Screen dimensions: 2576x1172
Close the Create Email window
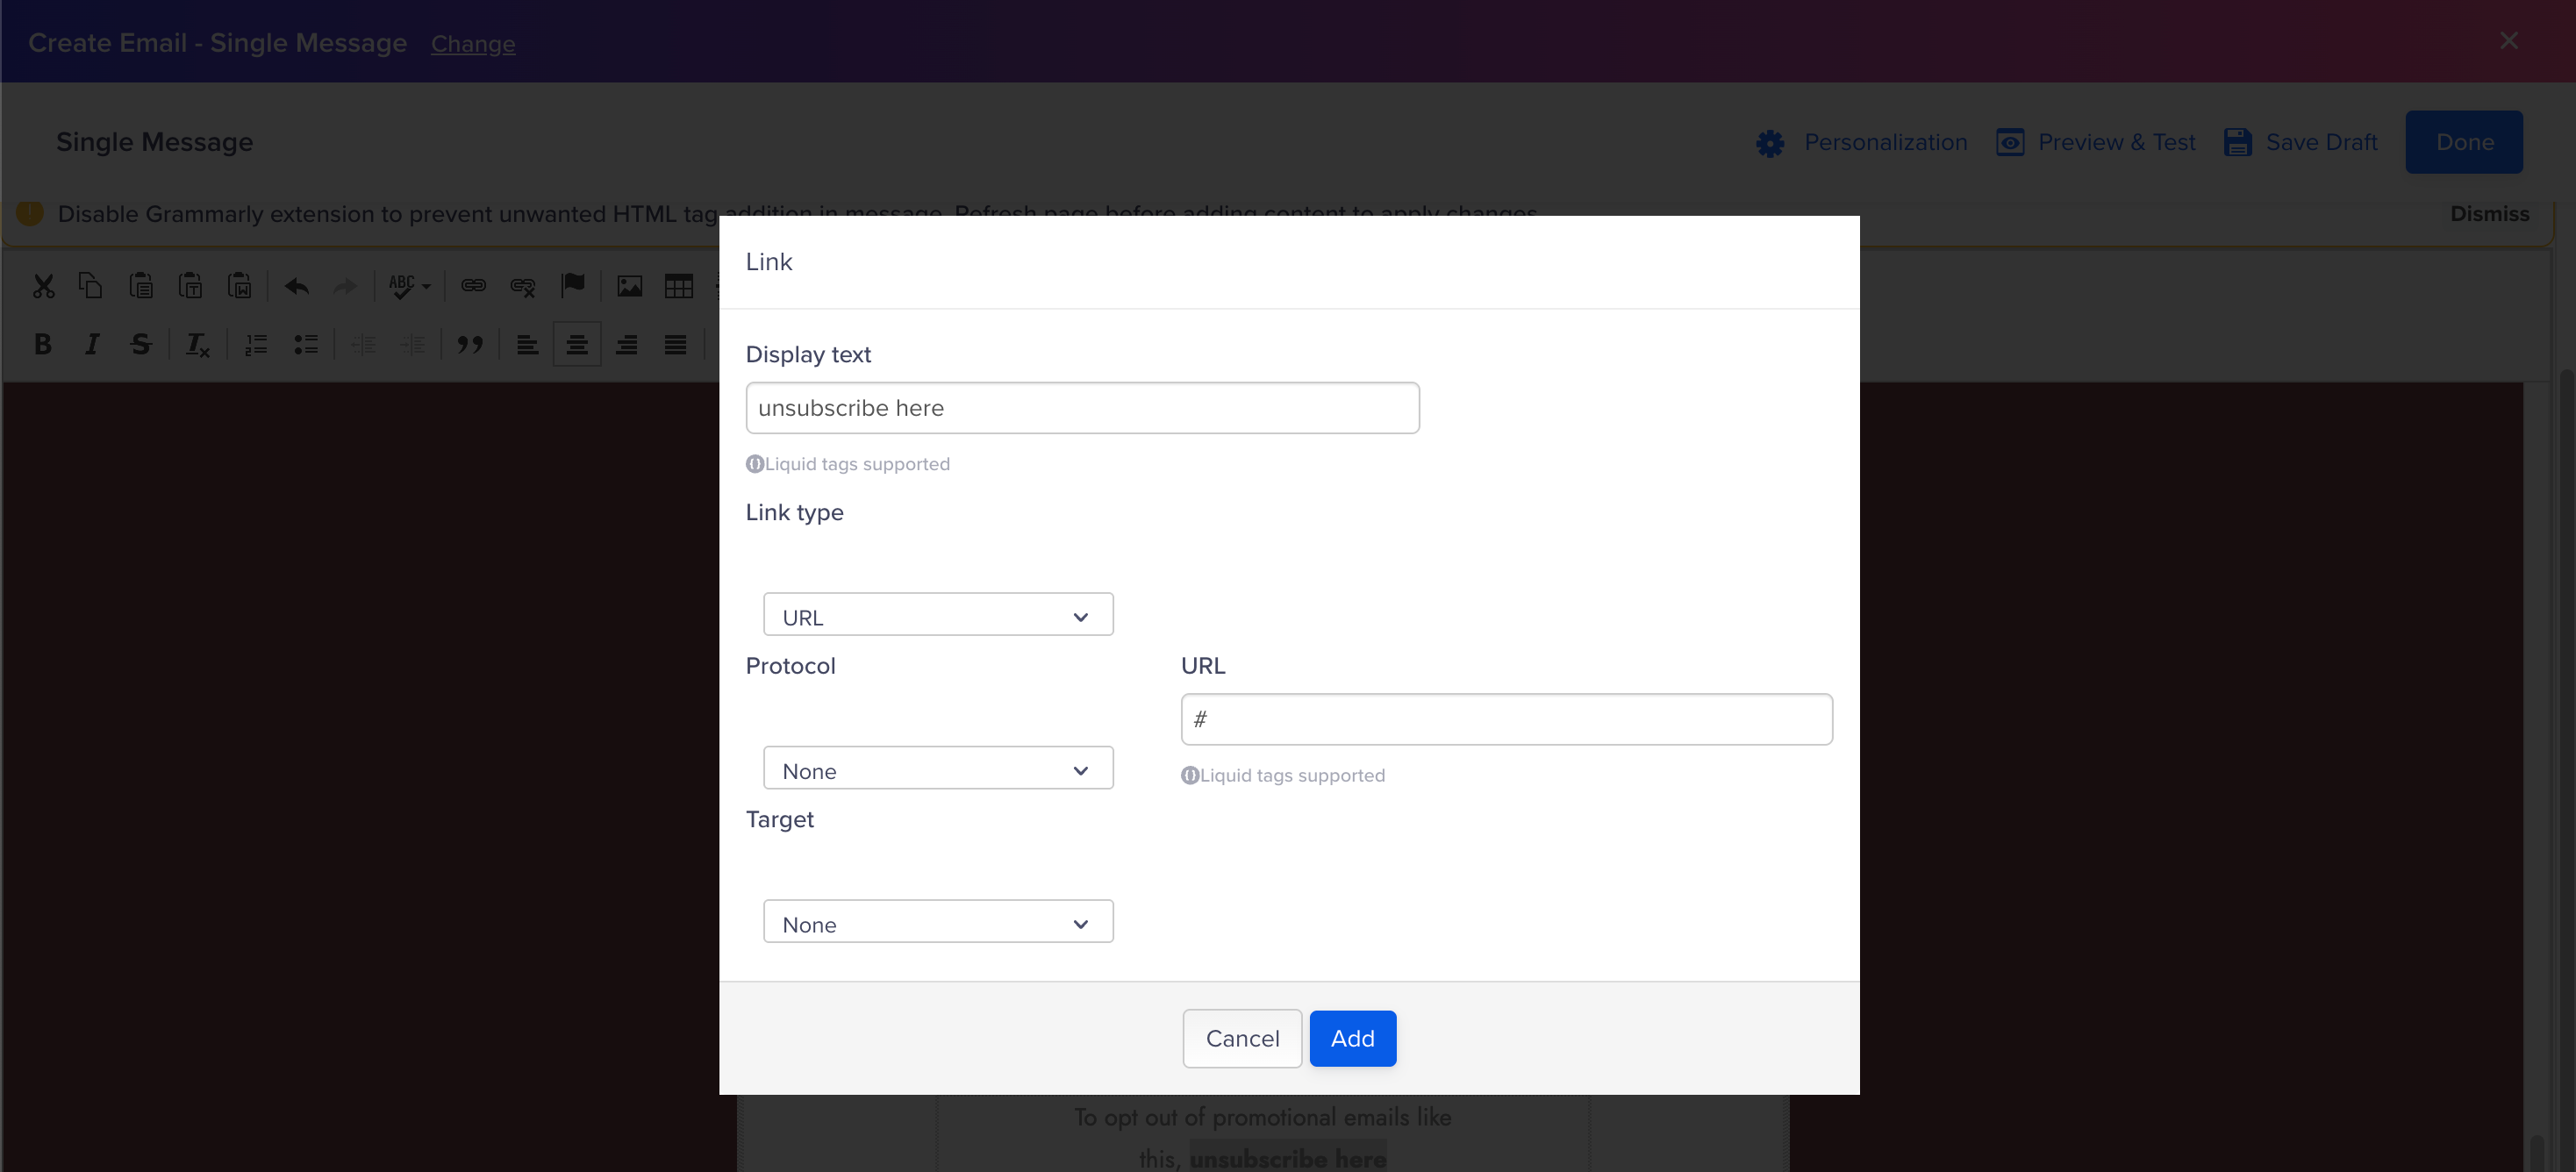[2509, 41]
